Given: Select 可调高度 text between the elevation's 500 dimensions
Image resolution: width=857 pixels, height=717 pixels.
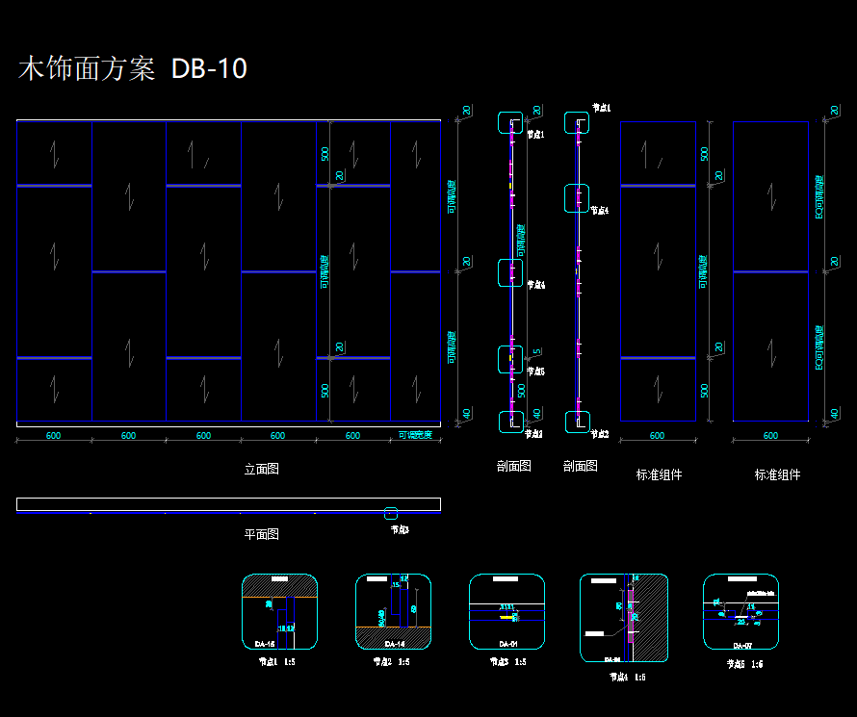Looking at the screenshot, I should [325, 271].
